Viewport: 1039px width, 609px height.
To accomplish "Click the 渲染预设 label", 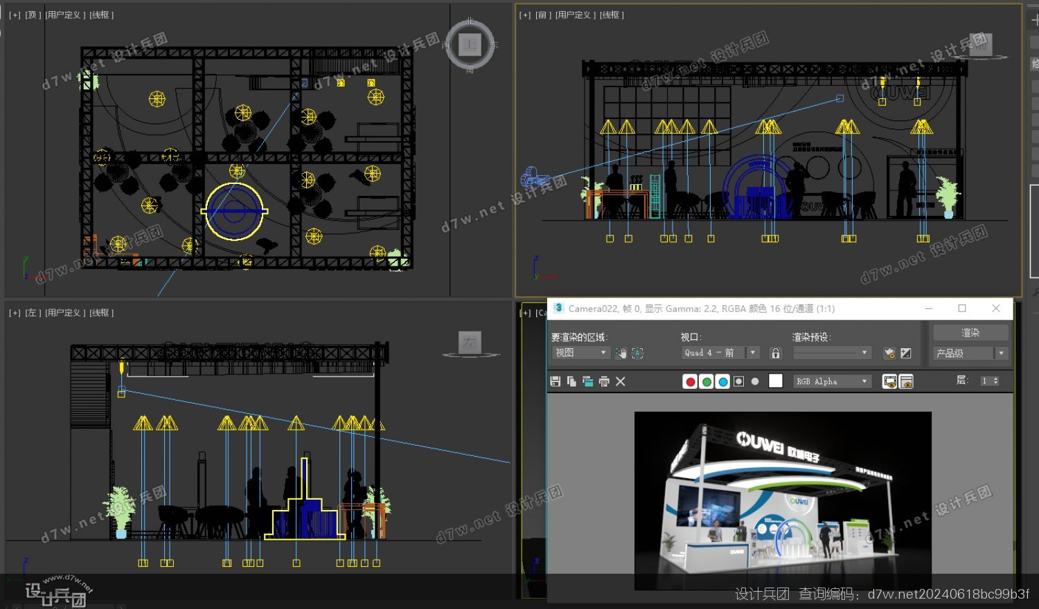I will (812, 337).
